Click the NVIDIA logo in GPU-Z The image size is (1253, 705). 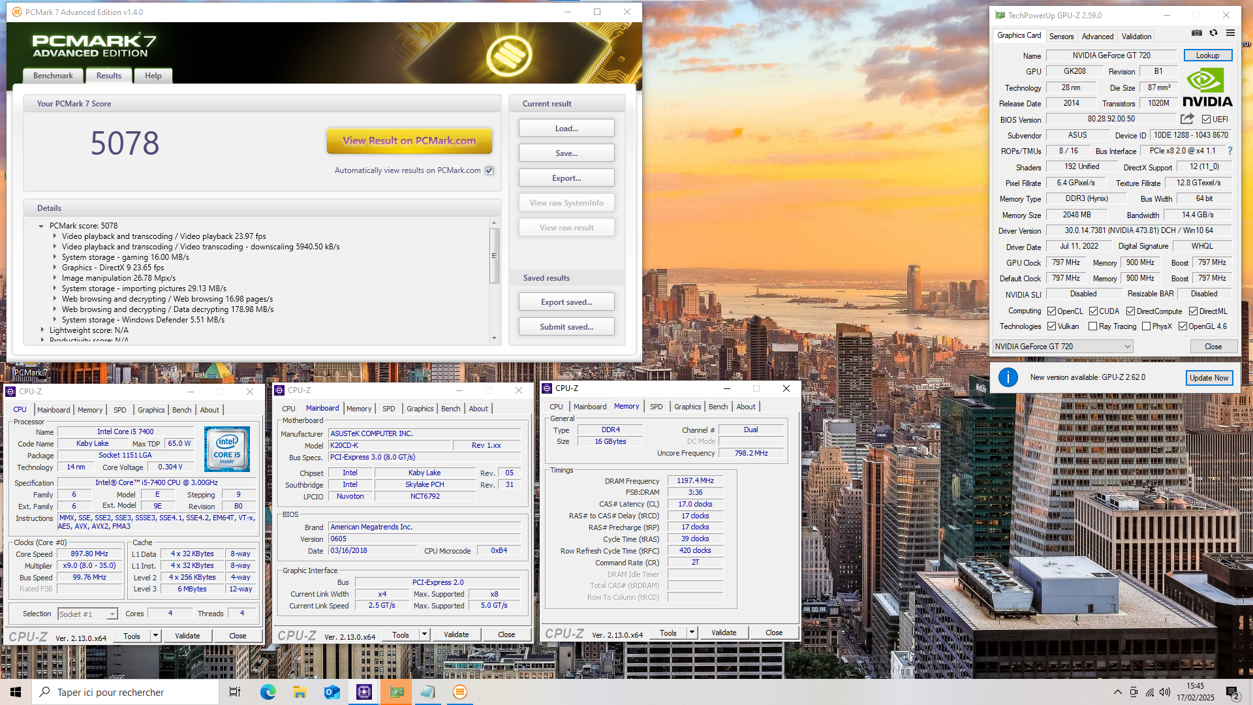pos(1207,88)
